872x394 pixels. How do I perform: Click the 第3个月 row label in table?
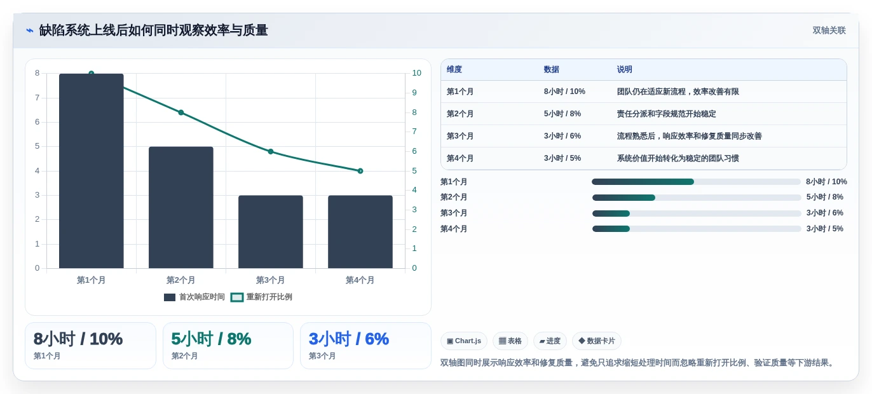[x=460, y=136]
